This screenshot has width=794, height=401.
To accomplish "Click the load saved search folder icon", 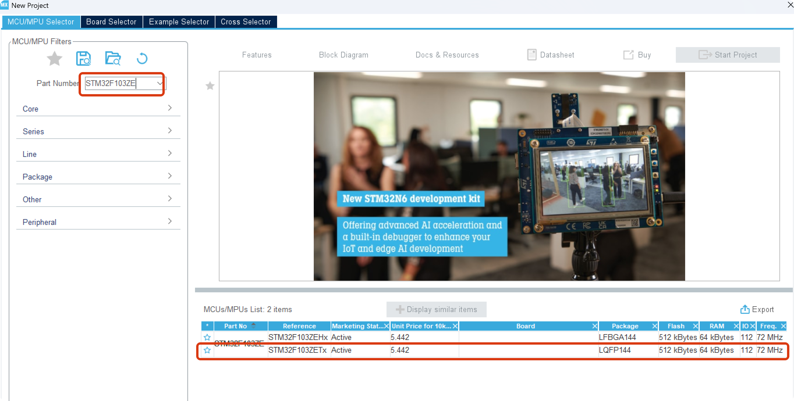I will (x=113, y=58).
